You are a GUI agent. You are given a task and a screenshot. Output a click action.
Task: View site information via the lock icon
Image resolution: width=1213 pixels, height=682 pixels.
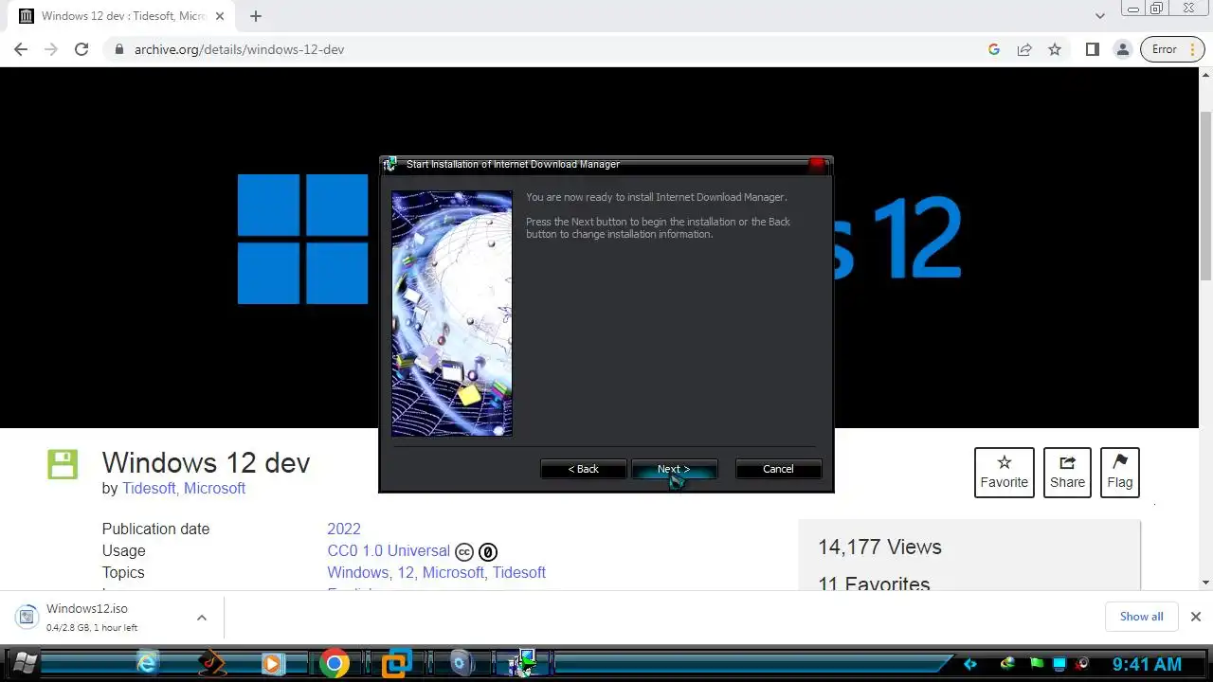[119, 49]
